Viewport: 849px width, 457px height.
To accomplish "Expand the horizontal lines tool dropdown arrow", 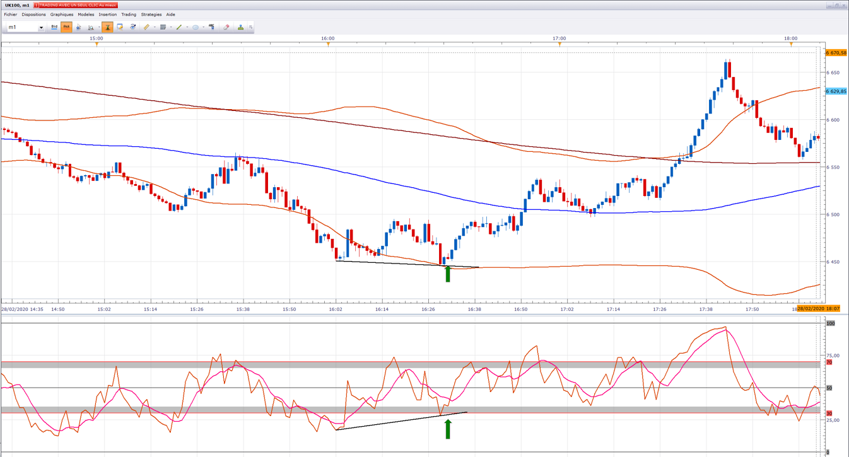I will [x=170, y=27].
